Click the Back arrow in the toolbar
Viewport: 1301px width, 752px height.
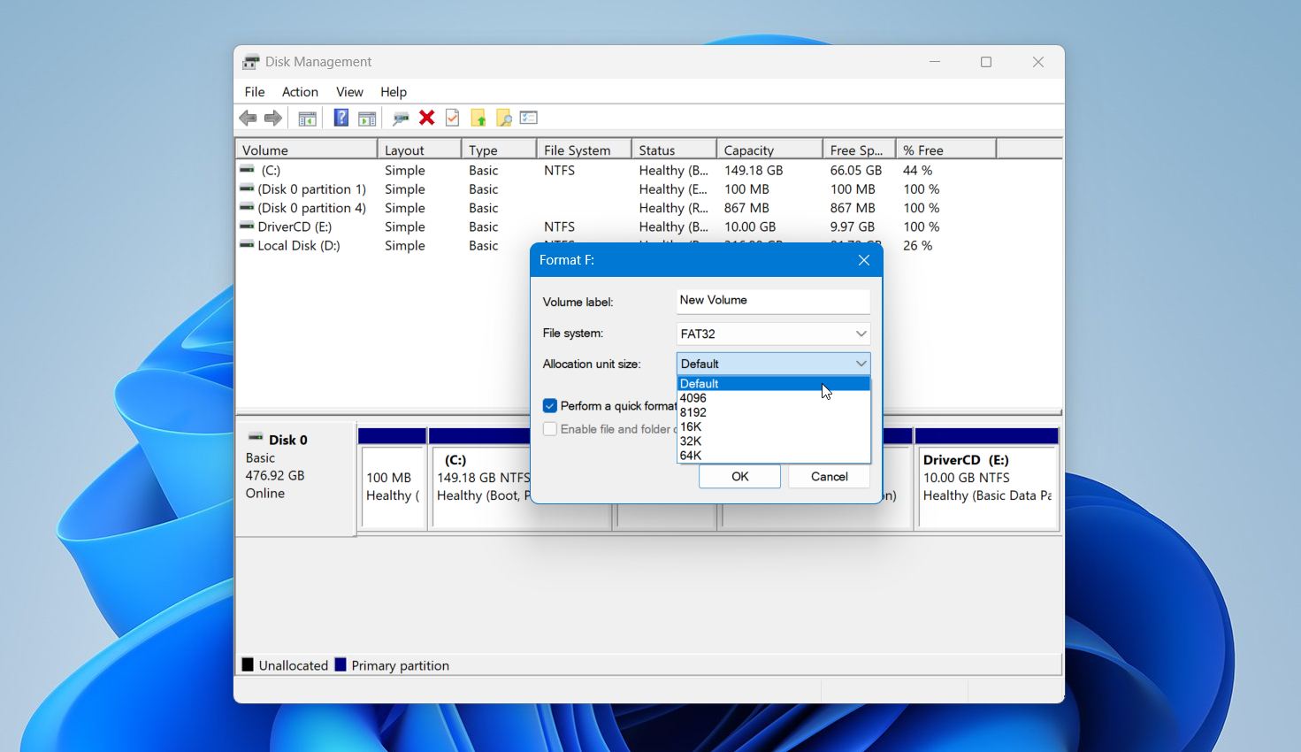[248, 118]
